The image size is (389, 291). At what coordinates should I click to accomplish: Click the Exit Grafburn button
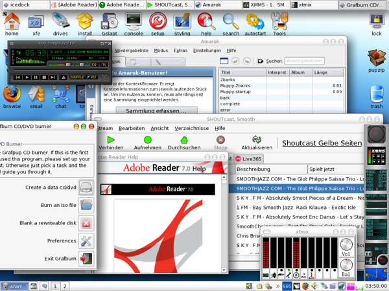[x=86, y=259]
